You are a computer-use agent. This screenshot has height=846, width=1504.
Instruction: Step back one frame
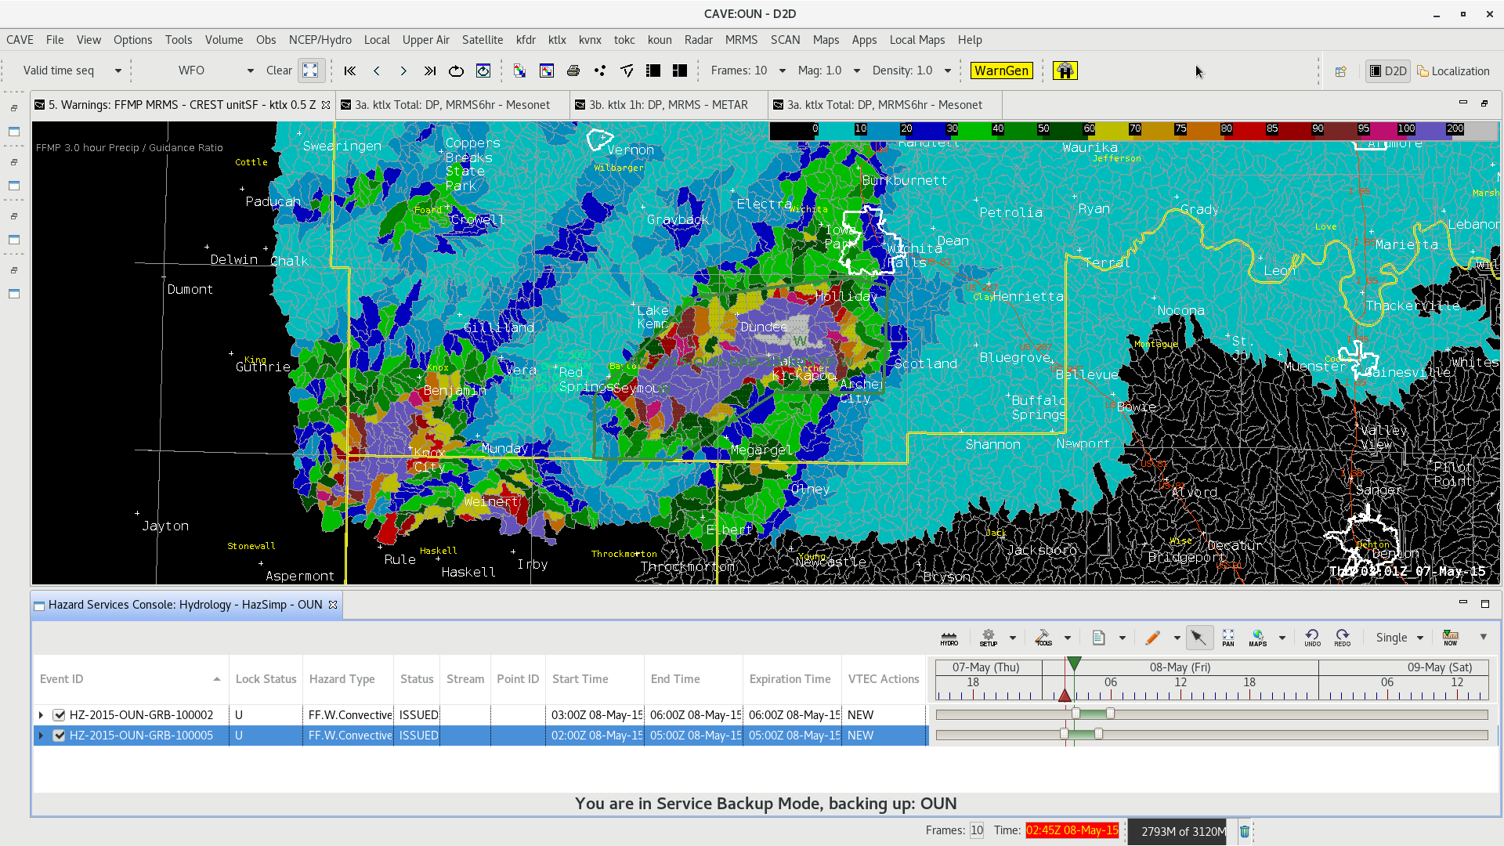[x=377, y=70]
